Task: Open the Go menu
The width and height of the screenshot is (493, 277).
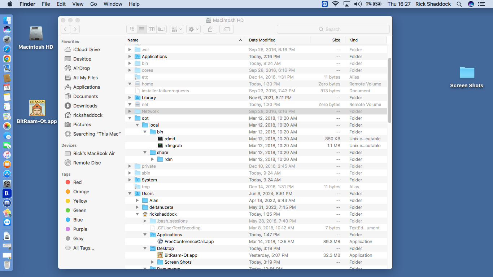Action: click(x=93, y=4)
